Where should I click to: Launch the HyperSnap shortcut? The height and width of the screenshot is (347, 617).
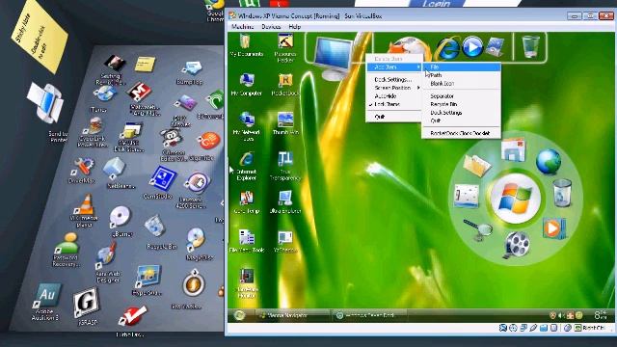coord(148,277)
